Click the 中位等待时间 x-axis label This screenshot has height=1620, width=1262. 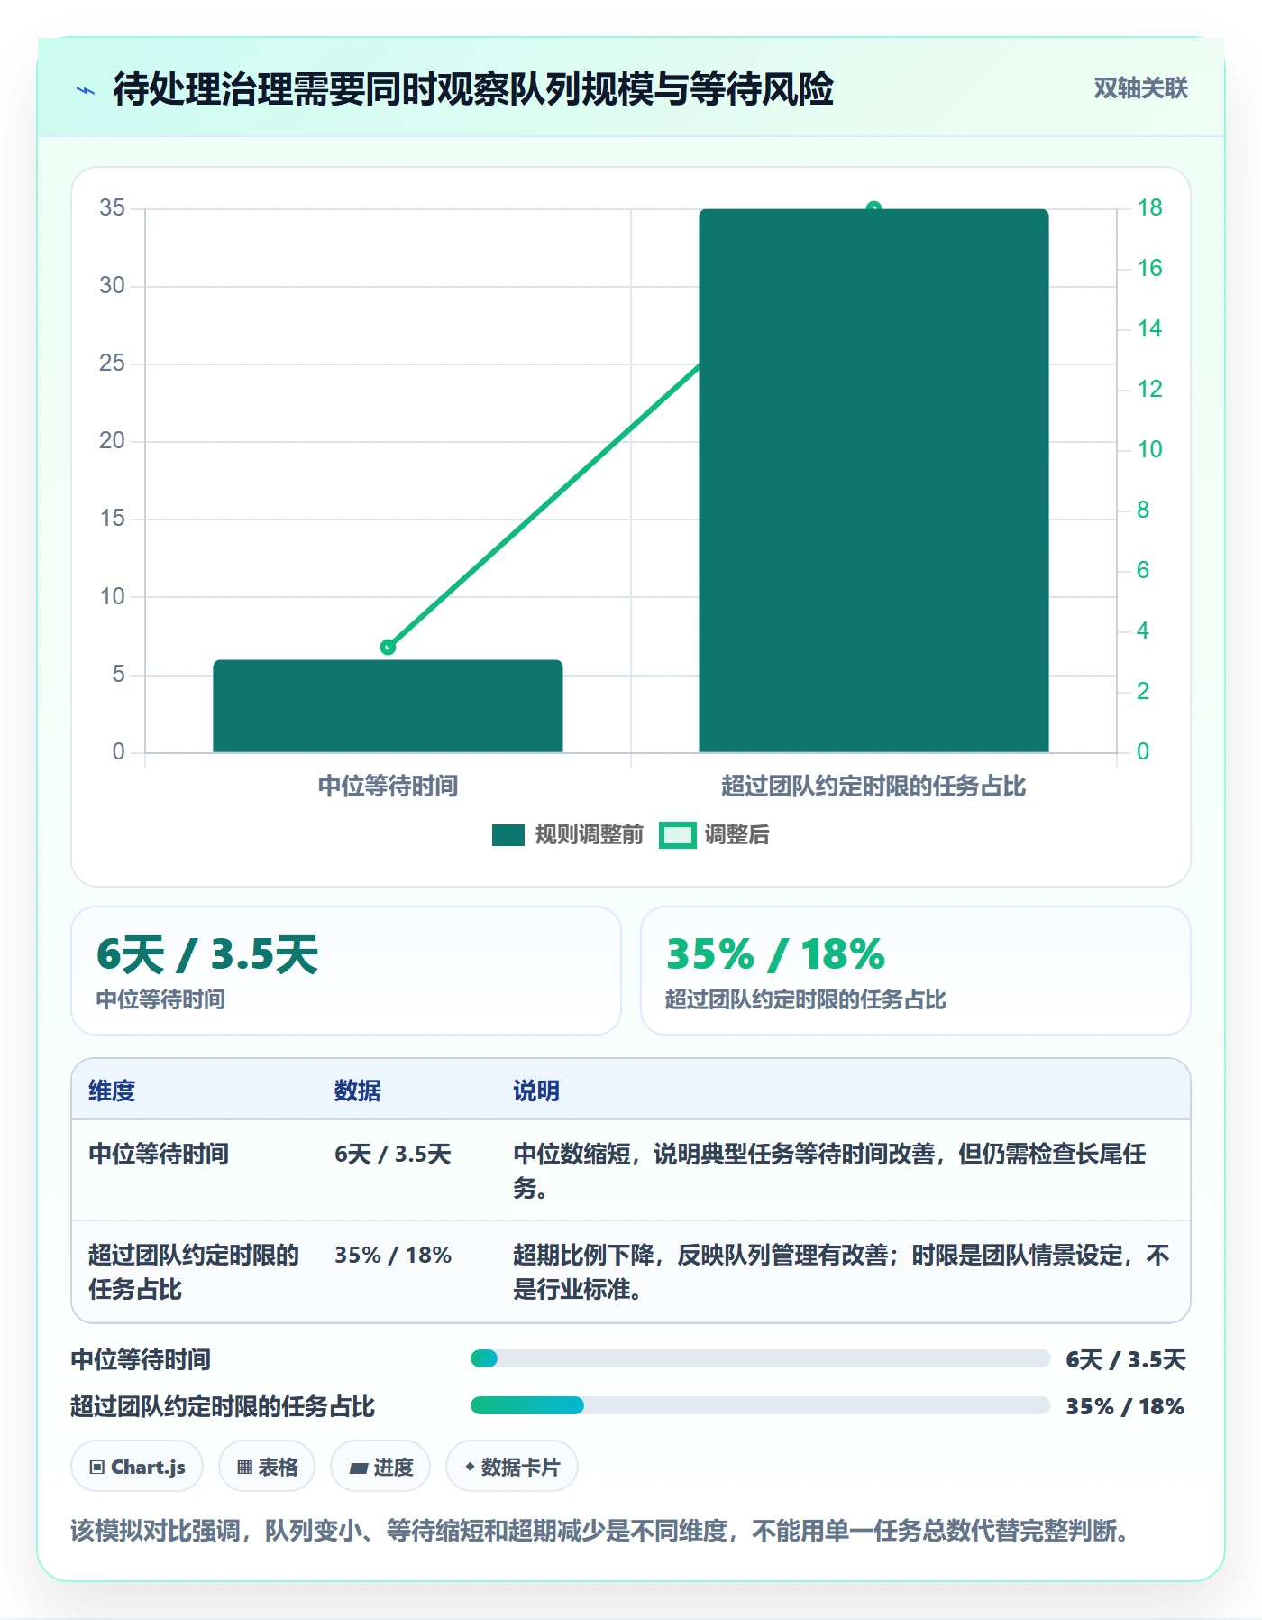[388, 787]
